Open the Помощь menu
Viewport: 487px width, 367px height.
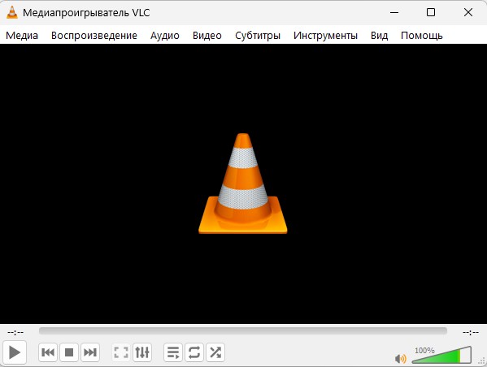pyautogui.click(x=422, y=36)
